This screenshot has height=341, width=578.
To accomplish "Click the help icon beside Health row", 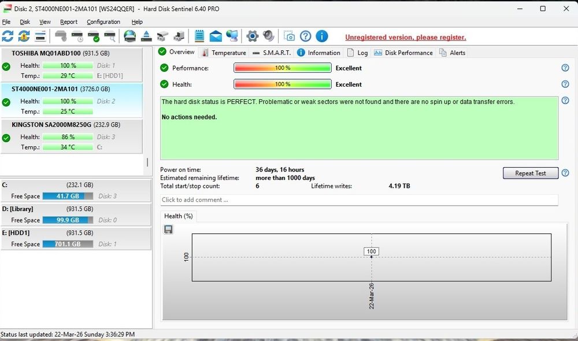I will point(565,84).
